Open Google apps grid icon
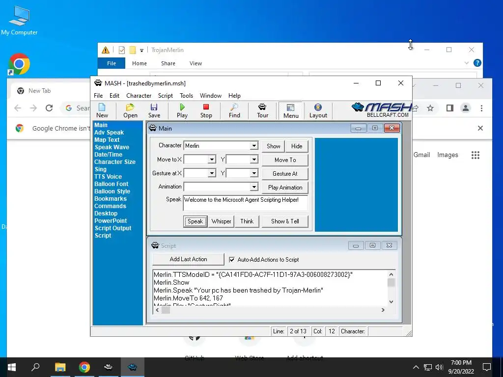This screenshot has width=503, height=377. point(475,155)
